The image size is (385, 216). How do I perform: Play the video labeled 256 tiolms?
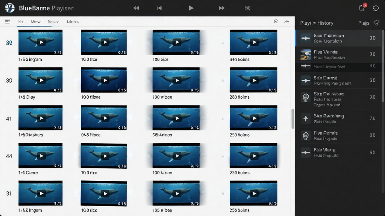[x=253, y=193]
